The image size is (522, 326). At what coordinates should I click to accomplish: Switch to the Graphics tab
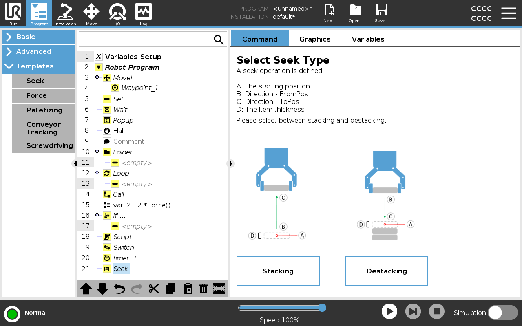coord(315,39)
